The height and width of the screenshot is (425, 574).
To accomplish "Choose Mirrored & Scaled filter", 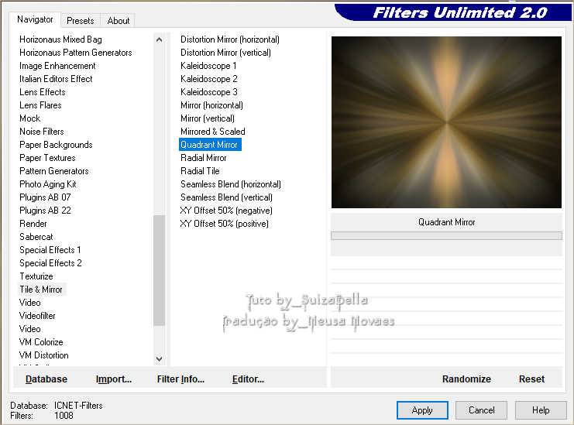I will [x=213, y=132].
